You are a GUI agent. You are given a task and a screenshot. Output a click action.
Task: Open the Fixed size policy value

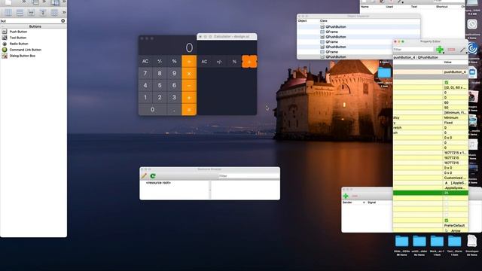455,123
